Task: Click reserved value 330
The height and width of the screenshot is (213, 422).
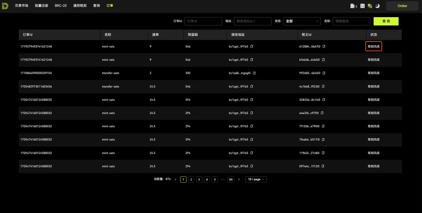Action: coord(188,73)
